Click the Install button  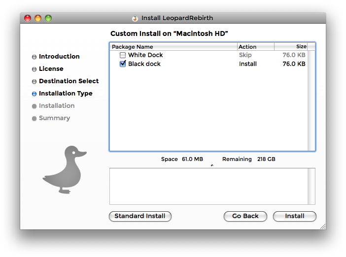click(295, 216)
